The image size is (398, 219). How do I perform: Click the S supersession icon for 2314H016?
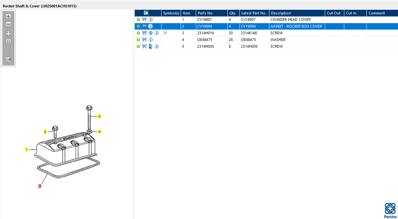(150, 33)
